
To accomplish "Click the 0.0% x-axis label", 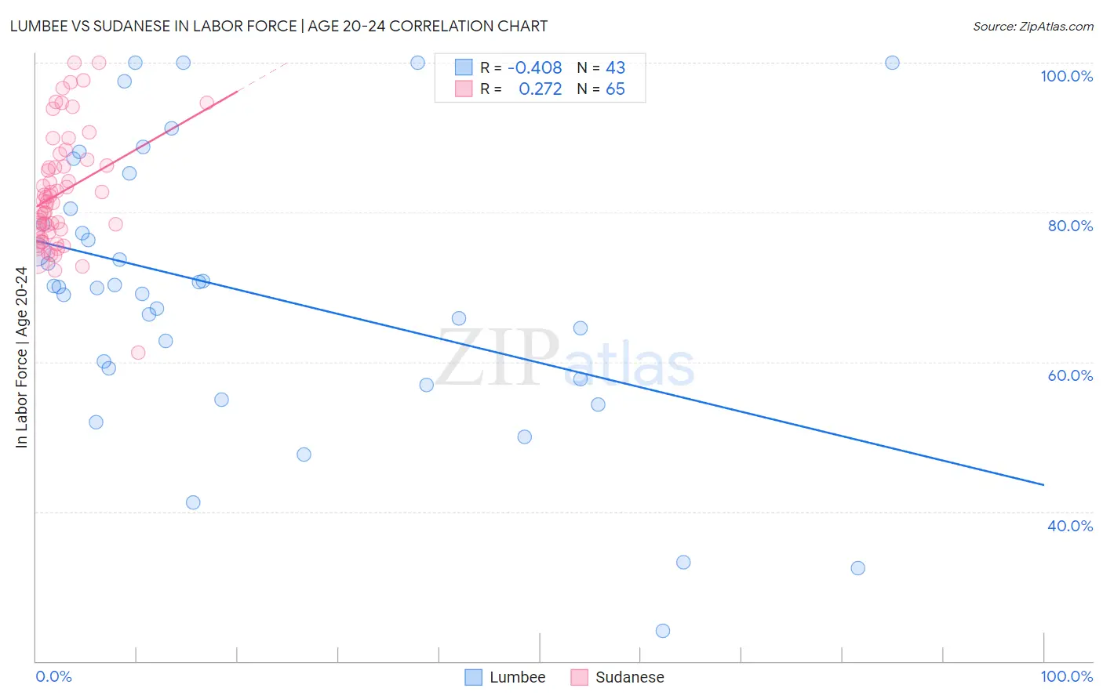I will (53, 676).
